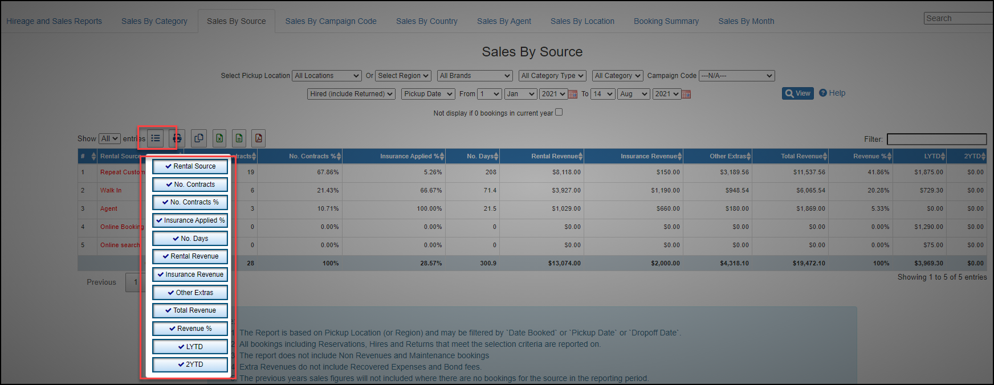Export table to CSV icon

click(x=239, y=138)
